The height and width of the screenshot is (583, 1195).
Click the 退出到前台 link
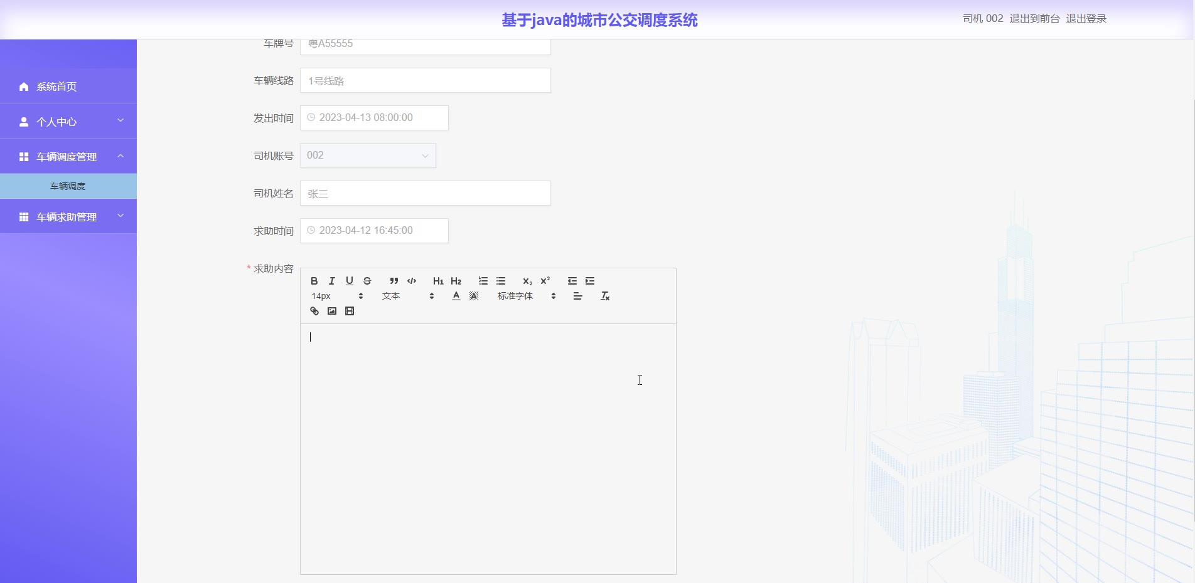(1034, 19)
